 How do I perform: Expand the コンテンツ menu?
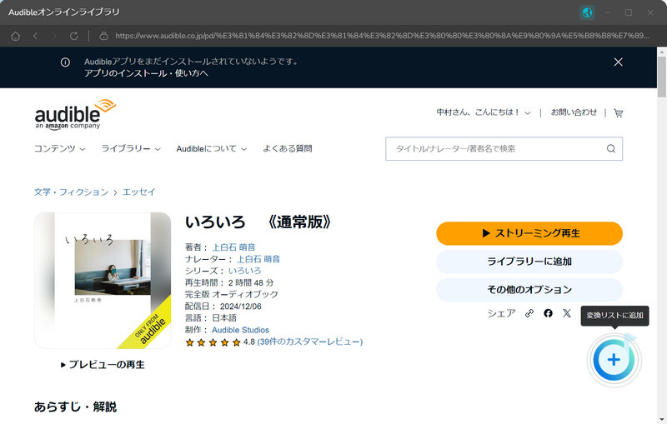coord(59,149)
